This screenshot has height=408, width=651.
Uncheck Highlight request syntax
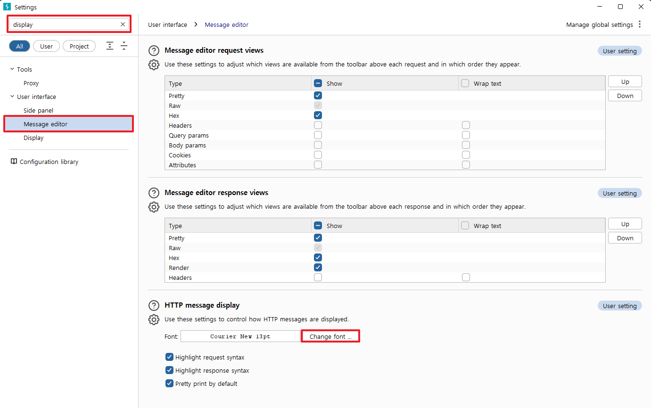click(x=170, y=357)
